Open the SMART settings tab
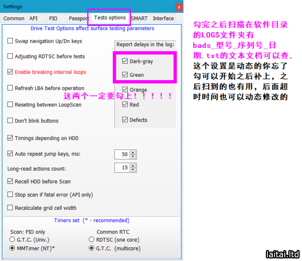The image size is (302, 261). [x=139, y=19]
